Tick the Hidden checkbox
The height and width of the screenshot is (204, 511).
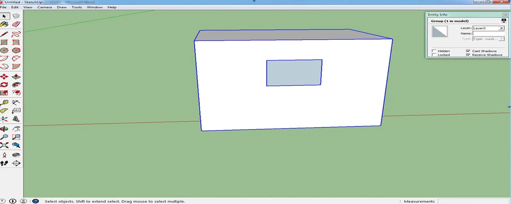click(x=434, y=51)
